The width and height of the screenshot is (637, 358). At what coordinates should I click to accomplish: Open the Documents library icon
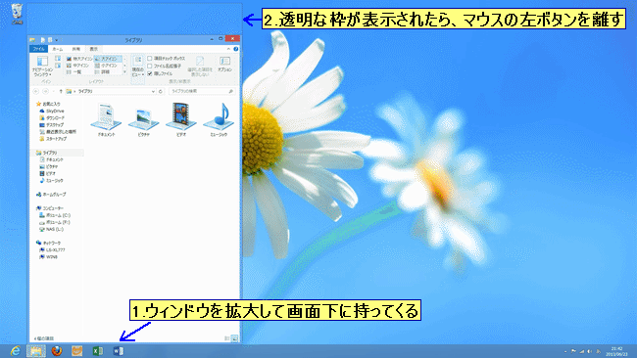point(107,119)
